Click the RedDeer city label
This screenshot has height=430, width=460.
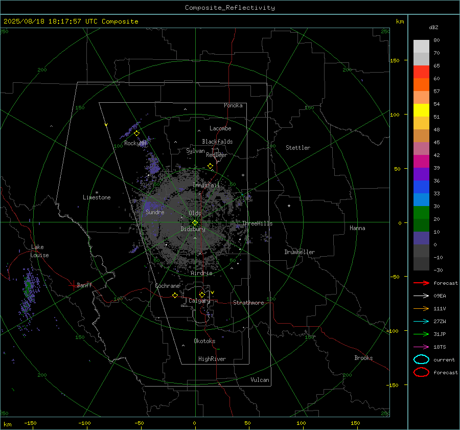coord(217,155)
